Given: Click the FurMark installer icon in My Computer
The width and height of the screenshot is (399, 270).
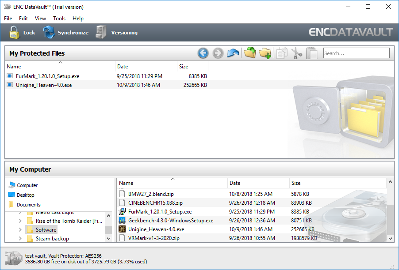Looking at the screenshot, I should point(122,211).
